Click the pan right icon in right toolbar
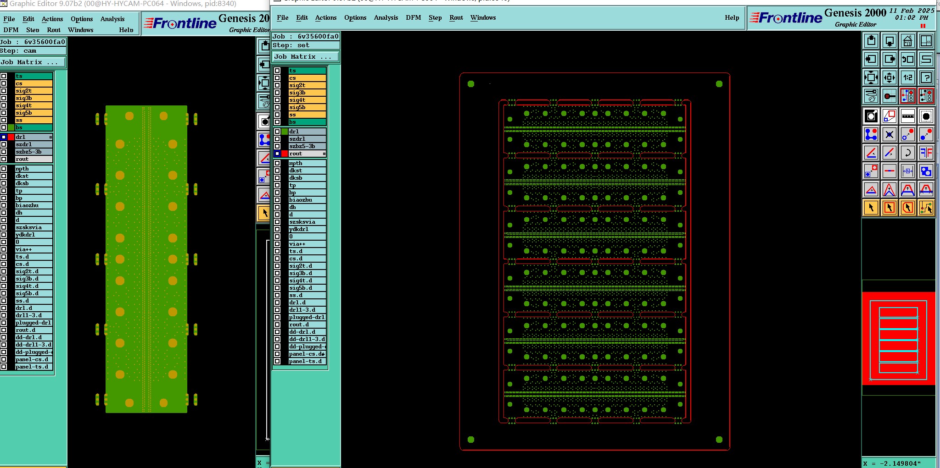This screenshot has height=468, width=940. click(890, 59)
